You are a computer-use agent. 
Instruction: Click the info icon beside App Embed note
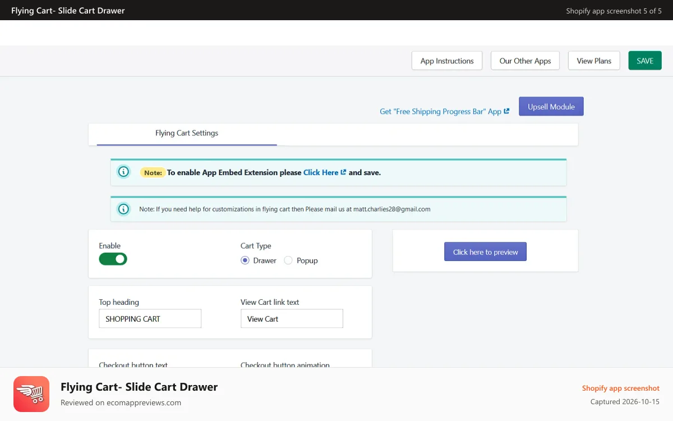click(x=123, y=172)
